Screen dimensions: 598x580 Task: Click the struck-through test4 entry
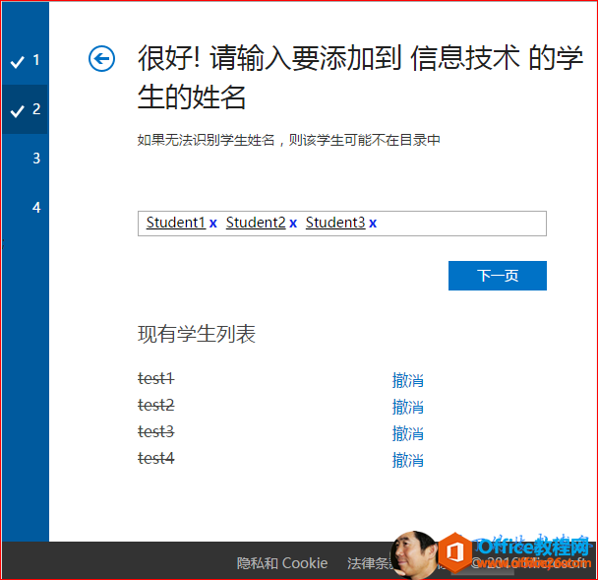156,458
